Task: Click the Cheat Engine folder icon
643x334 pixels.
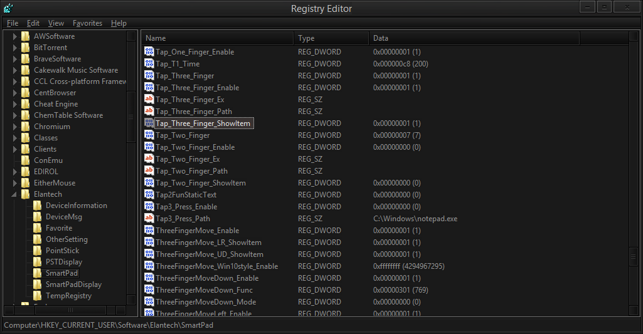Action: click(25, 104)
